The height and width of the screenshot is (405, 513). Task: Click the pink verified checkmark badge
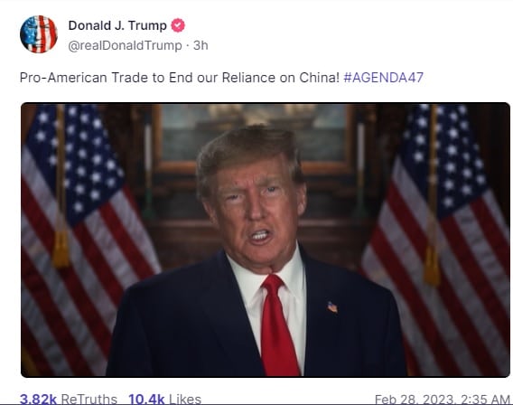[178, 25]
